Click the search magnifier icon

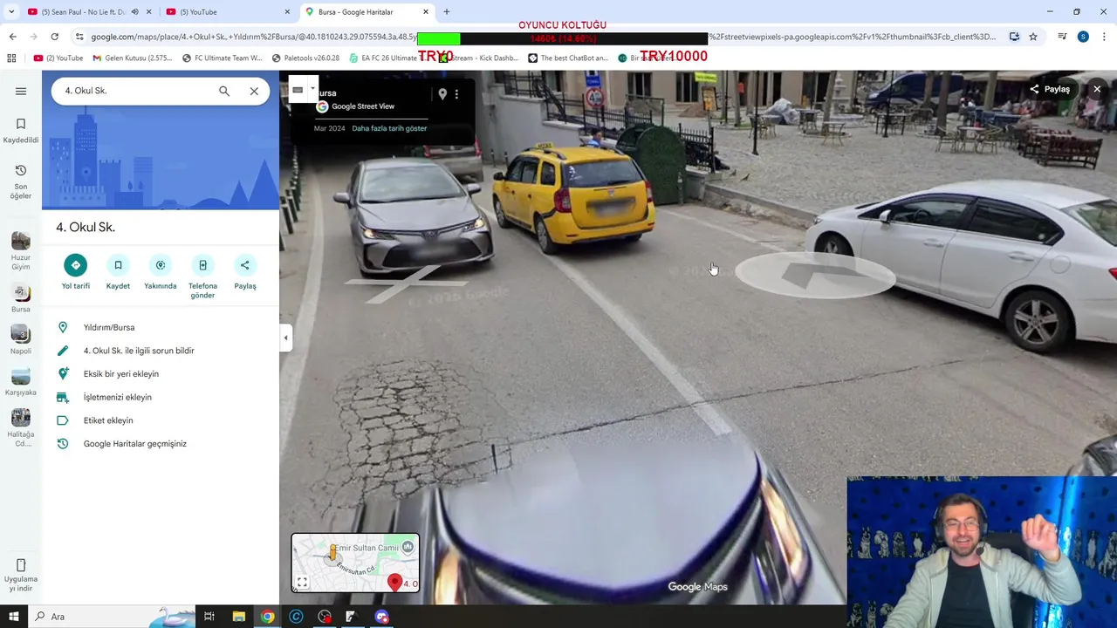[x=224, y=91]
